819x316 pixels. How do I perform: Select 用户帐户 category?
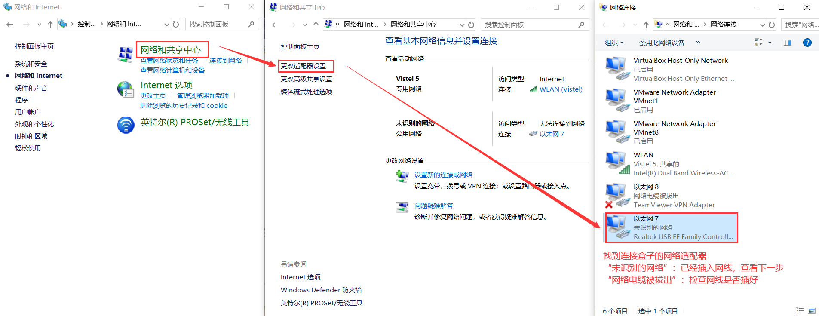point(28,112)
